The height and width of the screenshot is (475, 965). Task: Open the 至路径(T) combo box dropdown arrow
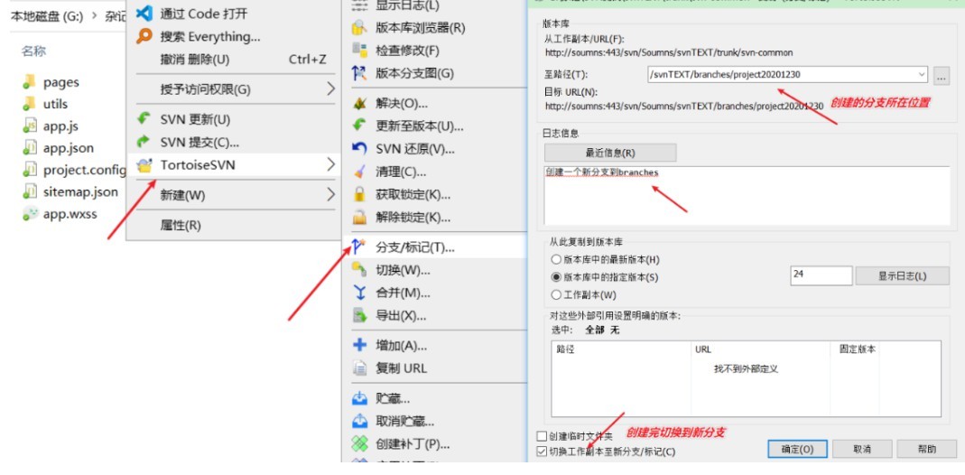click(922, 74)
